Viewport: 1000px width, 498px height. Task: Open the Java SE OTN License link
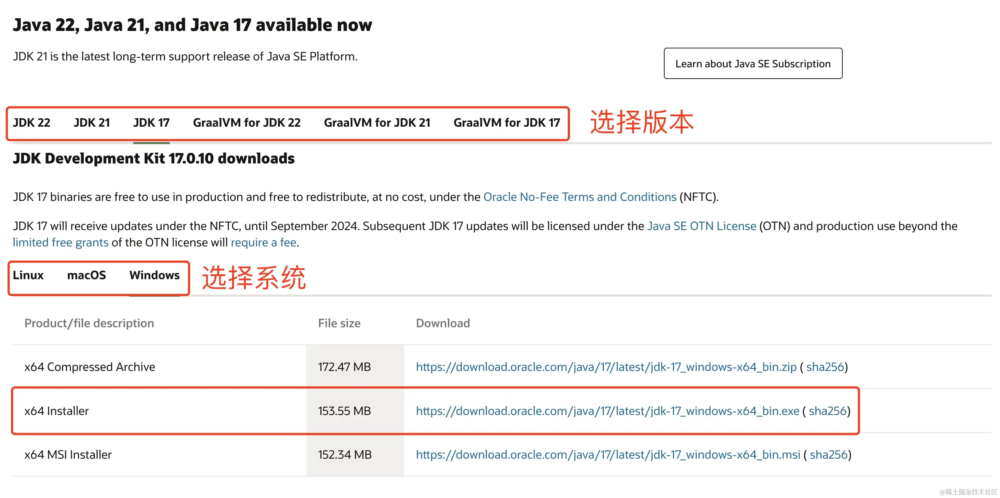[x=701, y=226]
